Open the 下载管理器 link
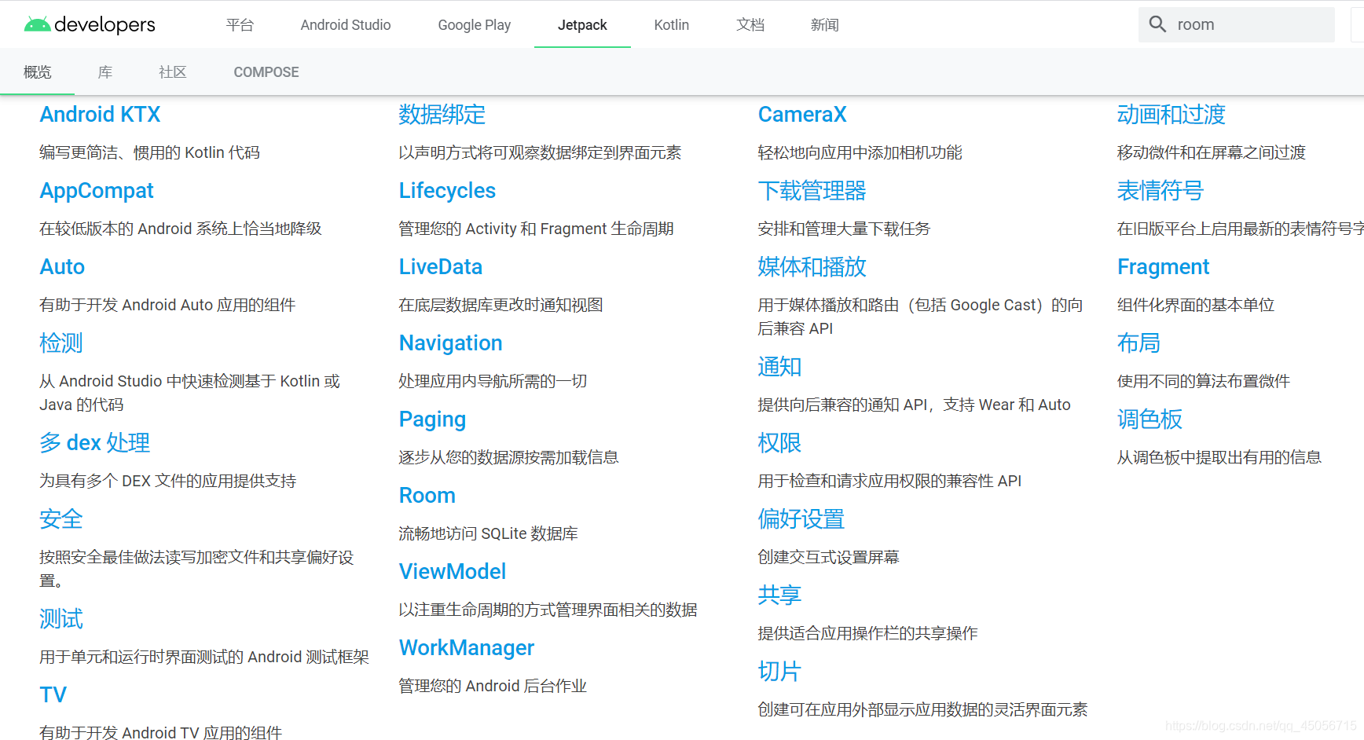Image resolution: width=1364 pixels, height=740 pixels. pyautogui.click(x=812, y=191)
